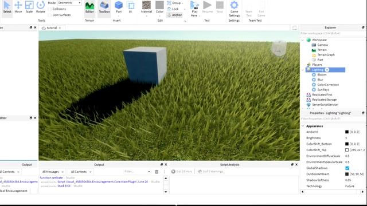Select ColorCorrection in Explorer
This screenshot has height=206, width=367.
tap(328, 85)
